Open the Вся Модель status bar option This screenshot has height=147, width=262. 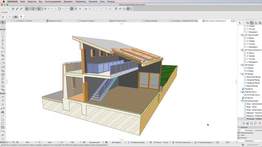(117, 143)
